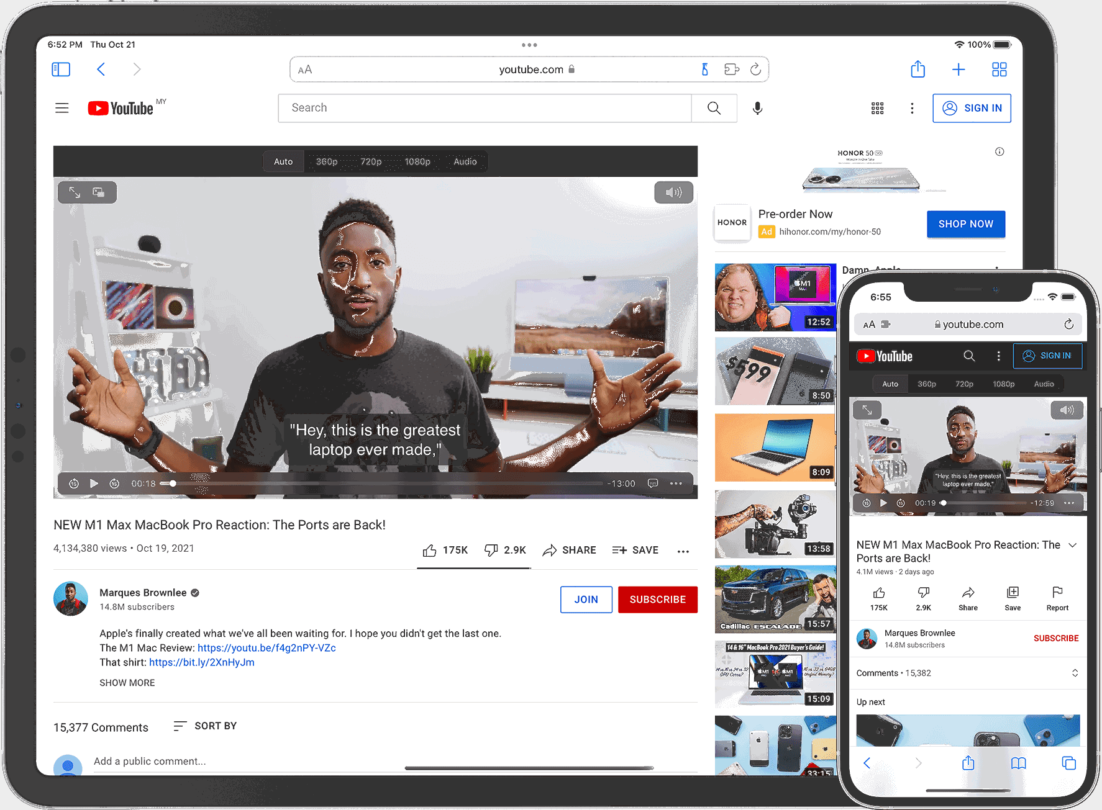Expand video title chevron on iPhone

[1072, 545]
